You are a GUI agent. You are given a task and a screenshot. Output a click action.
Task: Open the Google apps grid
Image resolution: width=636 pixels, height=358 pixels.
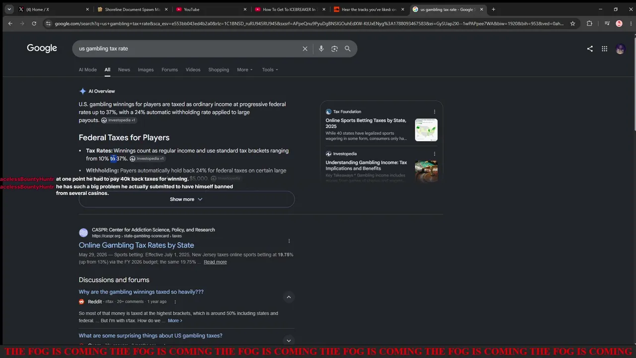click(604, 49)
